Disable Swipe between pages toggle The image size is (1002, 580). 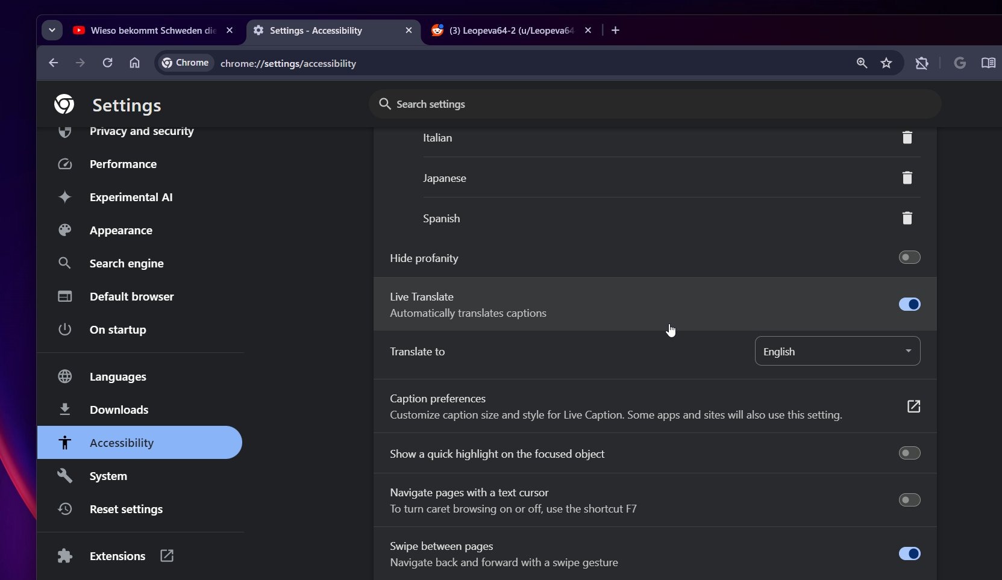pos(909,553)
